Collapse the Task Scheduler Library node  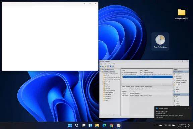(101, 72)
